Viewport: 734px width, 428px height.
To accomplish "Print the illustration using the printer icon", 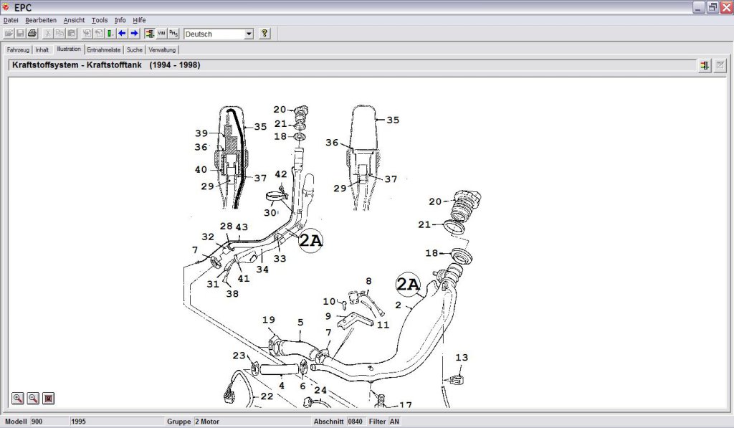I will click(x=32, y=33).
